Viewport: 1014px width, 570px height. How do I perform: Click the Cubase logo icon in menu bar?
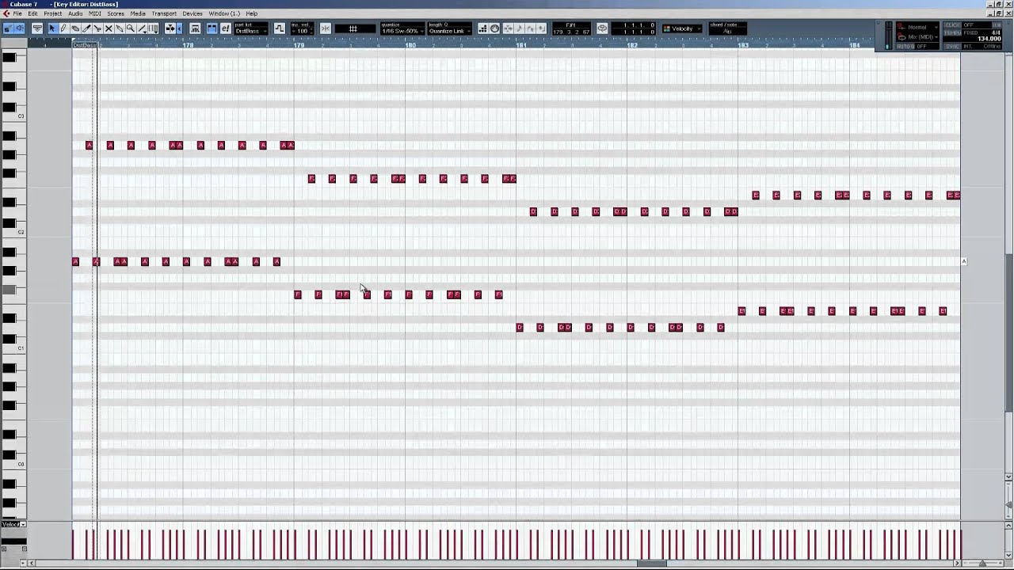point(6,13)
